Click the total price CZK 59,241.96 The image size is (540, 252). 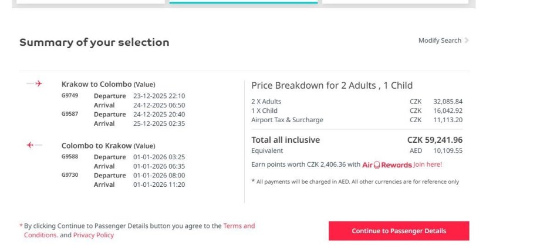click(x=434, y=140)
